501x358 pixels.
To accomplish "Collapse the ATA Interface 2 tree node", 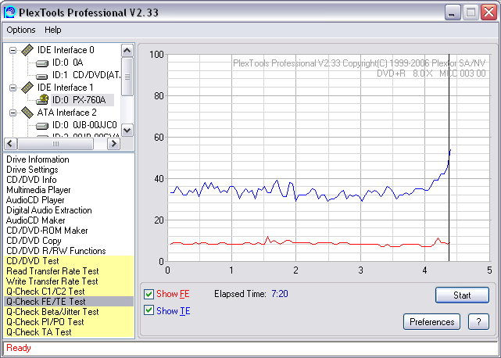I will pos(13,113).
